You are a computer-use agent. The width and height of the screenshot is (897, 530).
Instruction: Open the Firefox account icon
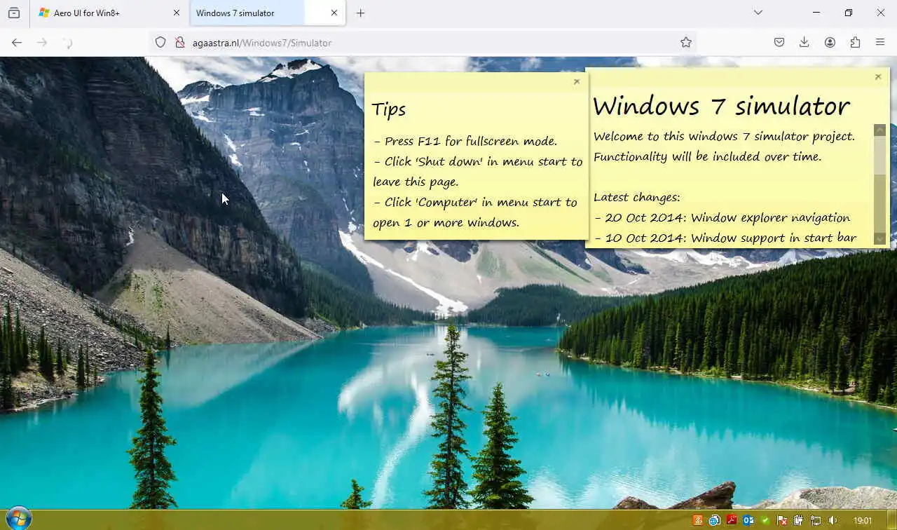830,43
